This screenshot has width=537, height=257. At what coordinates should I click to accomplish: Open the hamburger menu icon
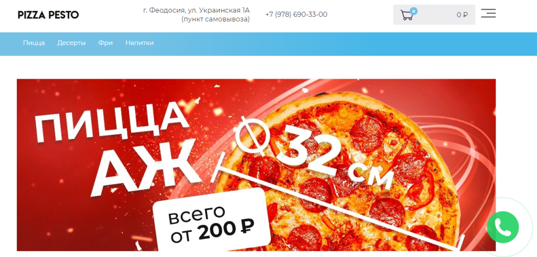488,13
